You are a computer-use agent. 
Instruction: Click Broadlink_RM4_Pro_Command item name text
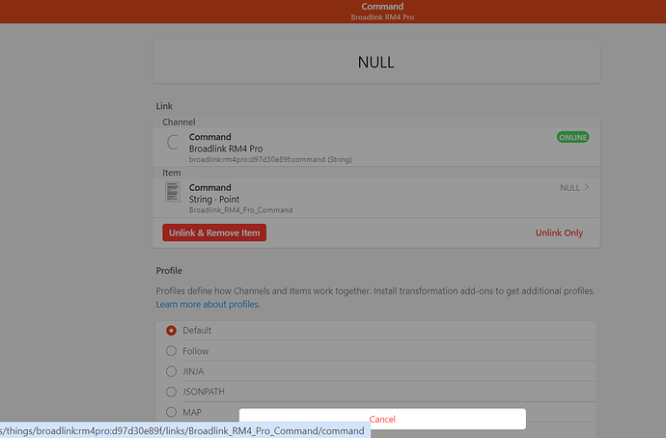pos(241,210)
